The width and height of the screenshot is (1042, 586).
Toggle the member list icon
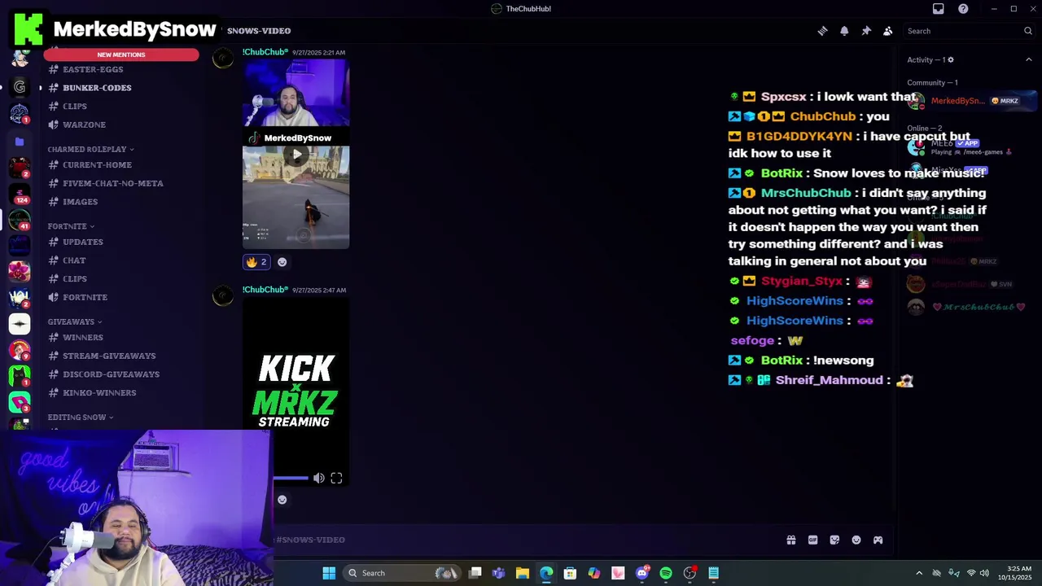pyautogui.click(x=888, y=31)
